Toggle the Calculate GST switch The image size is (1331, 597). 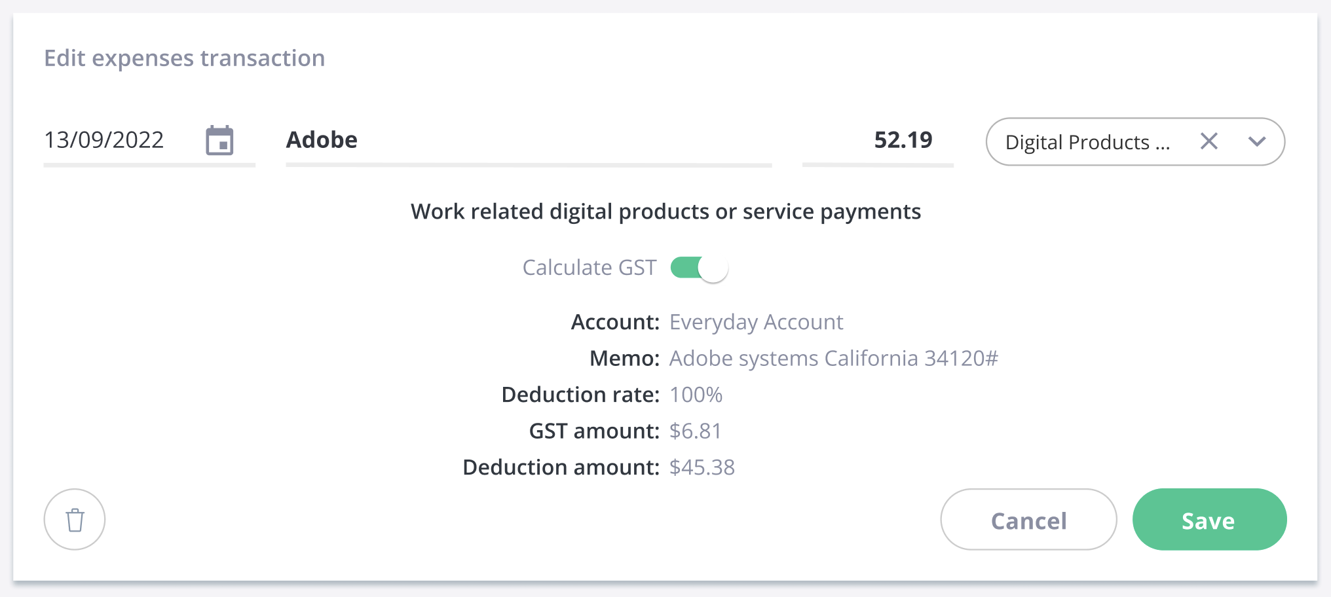[699, 268]
